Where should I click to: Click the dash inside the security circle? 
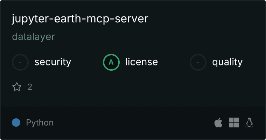click(x=20, y=62)
